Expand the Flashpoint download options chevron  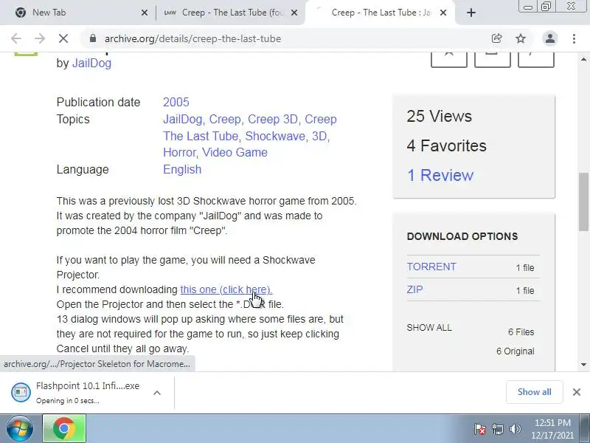(x=157, y=393)
